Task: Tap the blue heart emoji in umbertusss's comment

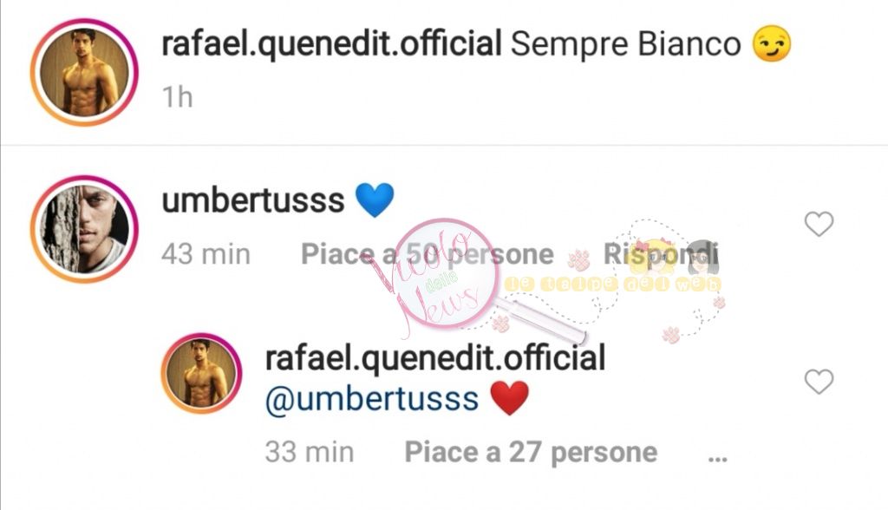Action: (x=375, y=200)
